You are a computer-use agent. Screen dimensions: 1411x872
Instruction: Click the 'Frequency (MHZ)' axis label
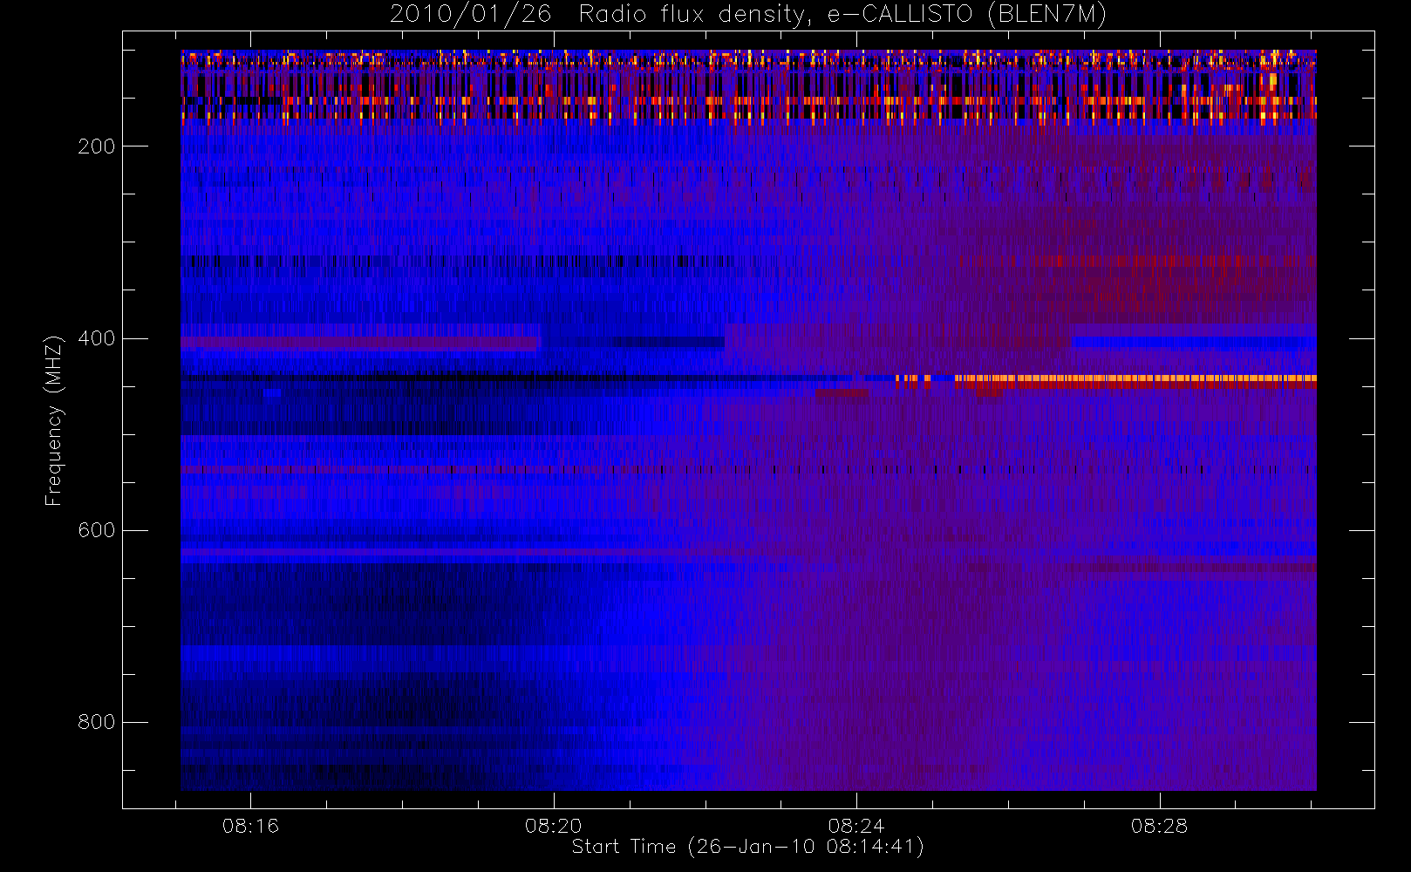54,420
